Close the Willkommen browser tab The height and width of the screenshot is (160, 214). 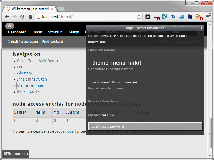click(x=52, y=9)
